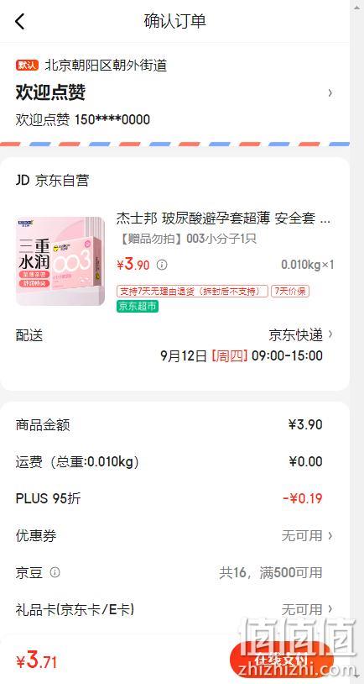364x684 pixels.
Task: Submit order with red bottom button
Action: coord(281,660)
